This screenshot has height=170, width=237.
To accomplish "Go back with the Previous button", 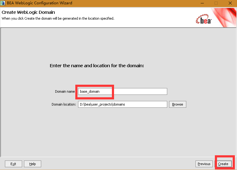I will coord(204,164).
